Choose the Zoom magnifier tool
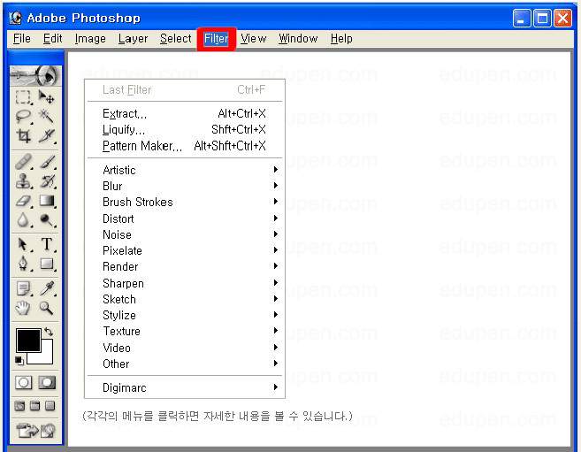Viewport: 581px width, 452px height. (x=47, y=308)
